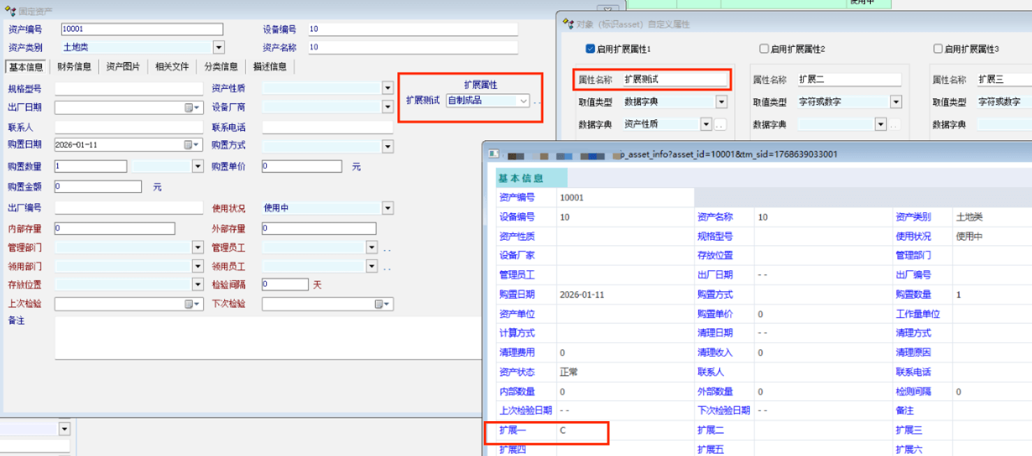
Task: Open calendar picker for 购置日期
Action: (x=192, y=145)
